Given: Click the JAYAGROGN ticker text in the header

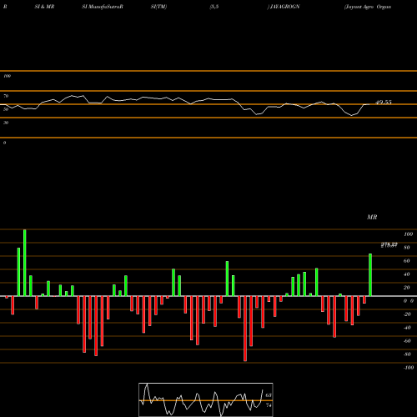Looking at the screenshot, I should point(284,7).
